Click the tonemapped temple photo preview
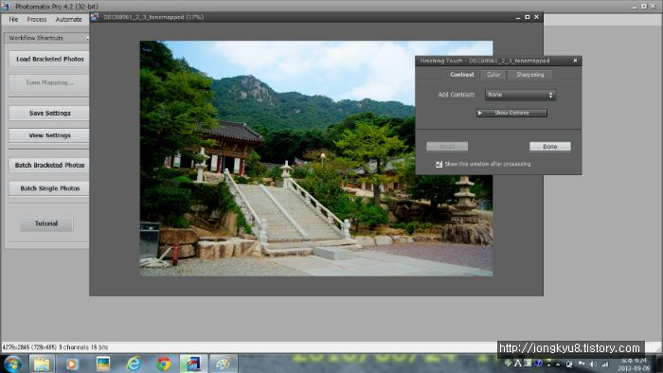 pos(315,158)
